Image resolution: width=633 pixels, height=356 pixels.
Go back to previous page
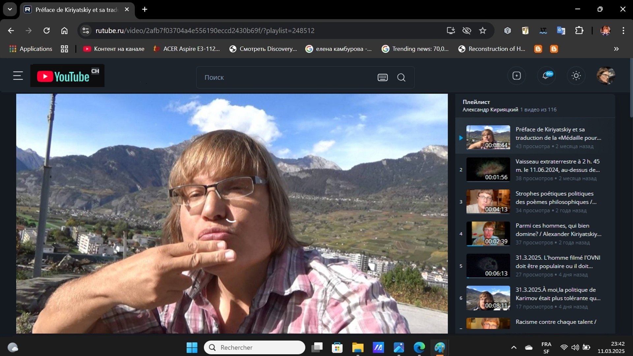point(11,31)
